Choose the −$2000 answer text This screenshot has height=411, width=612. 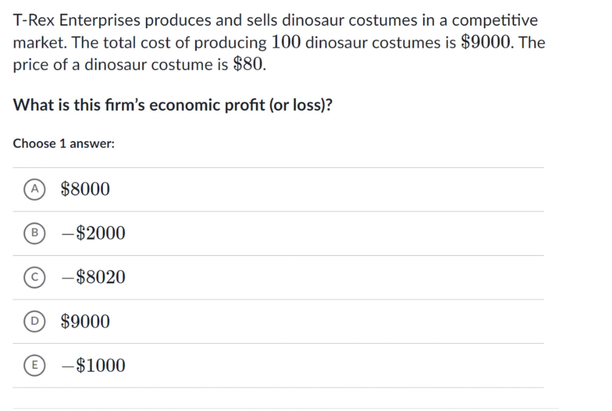pyautogui.click(x=93, y=233)
